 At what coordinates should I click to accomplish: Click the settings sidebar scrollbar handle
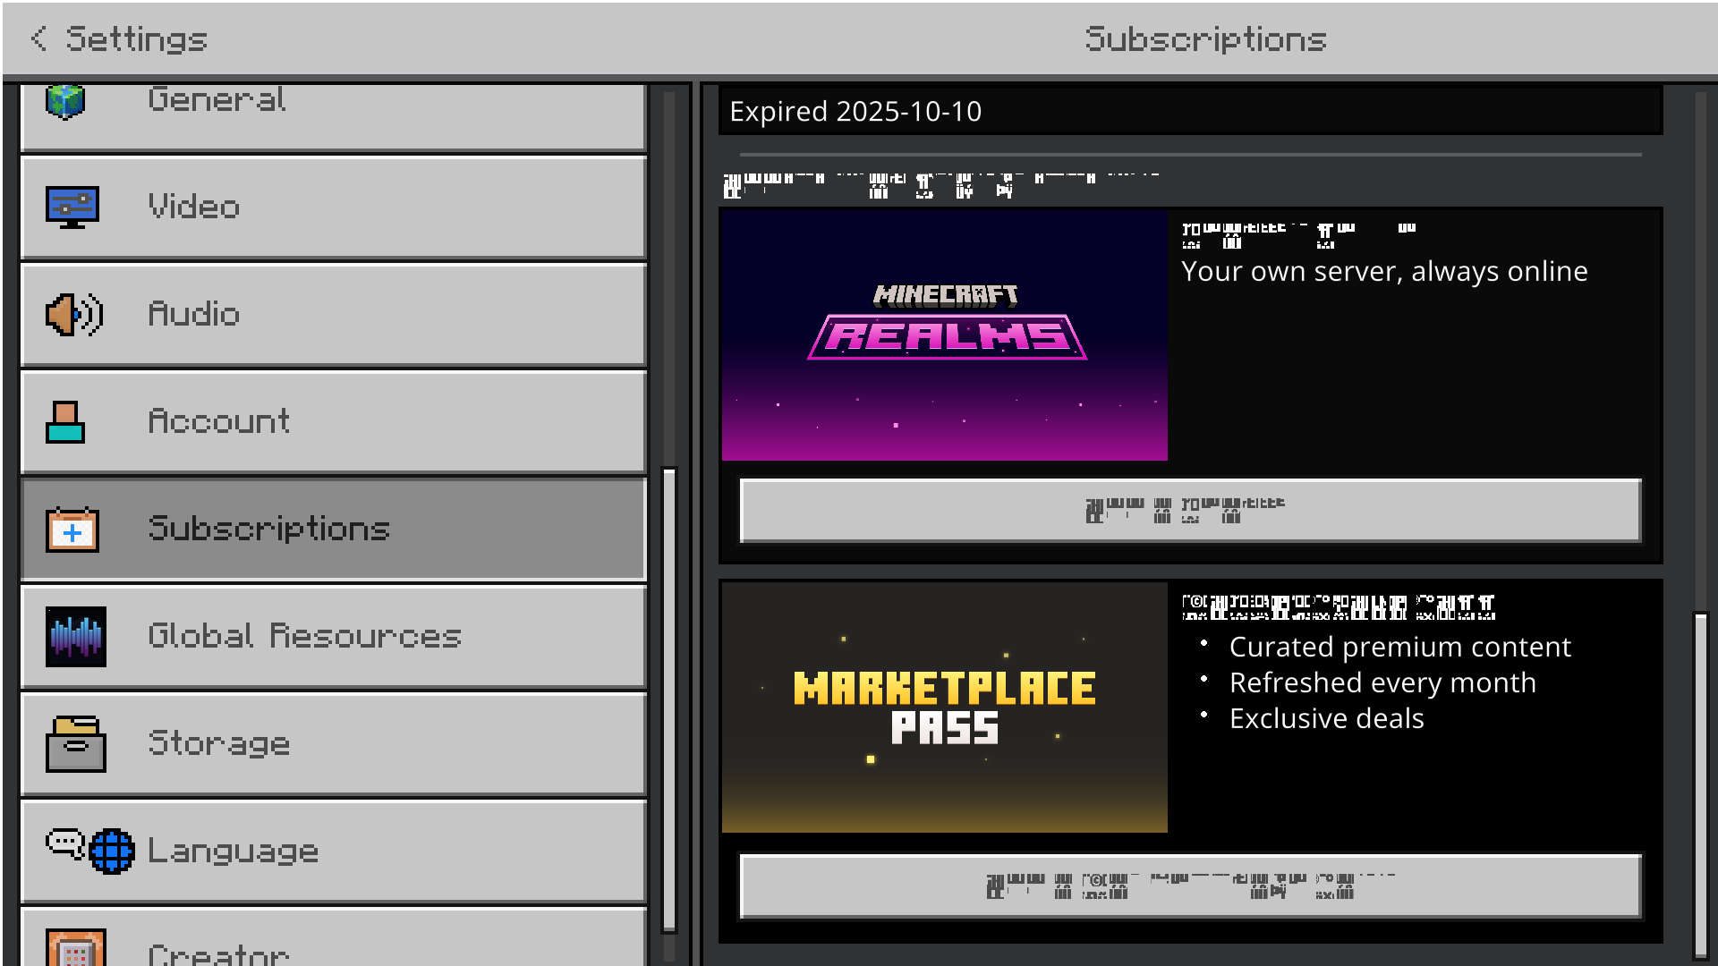click(x=669, y=698)
